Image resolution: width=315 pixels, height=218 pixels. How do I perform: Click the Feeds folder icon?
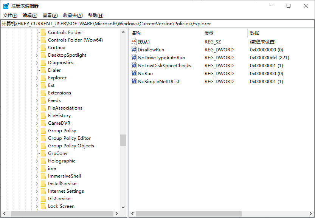pos(43,100)
